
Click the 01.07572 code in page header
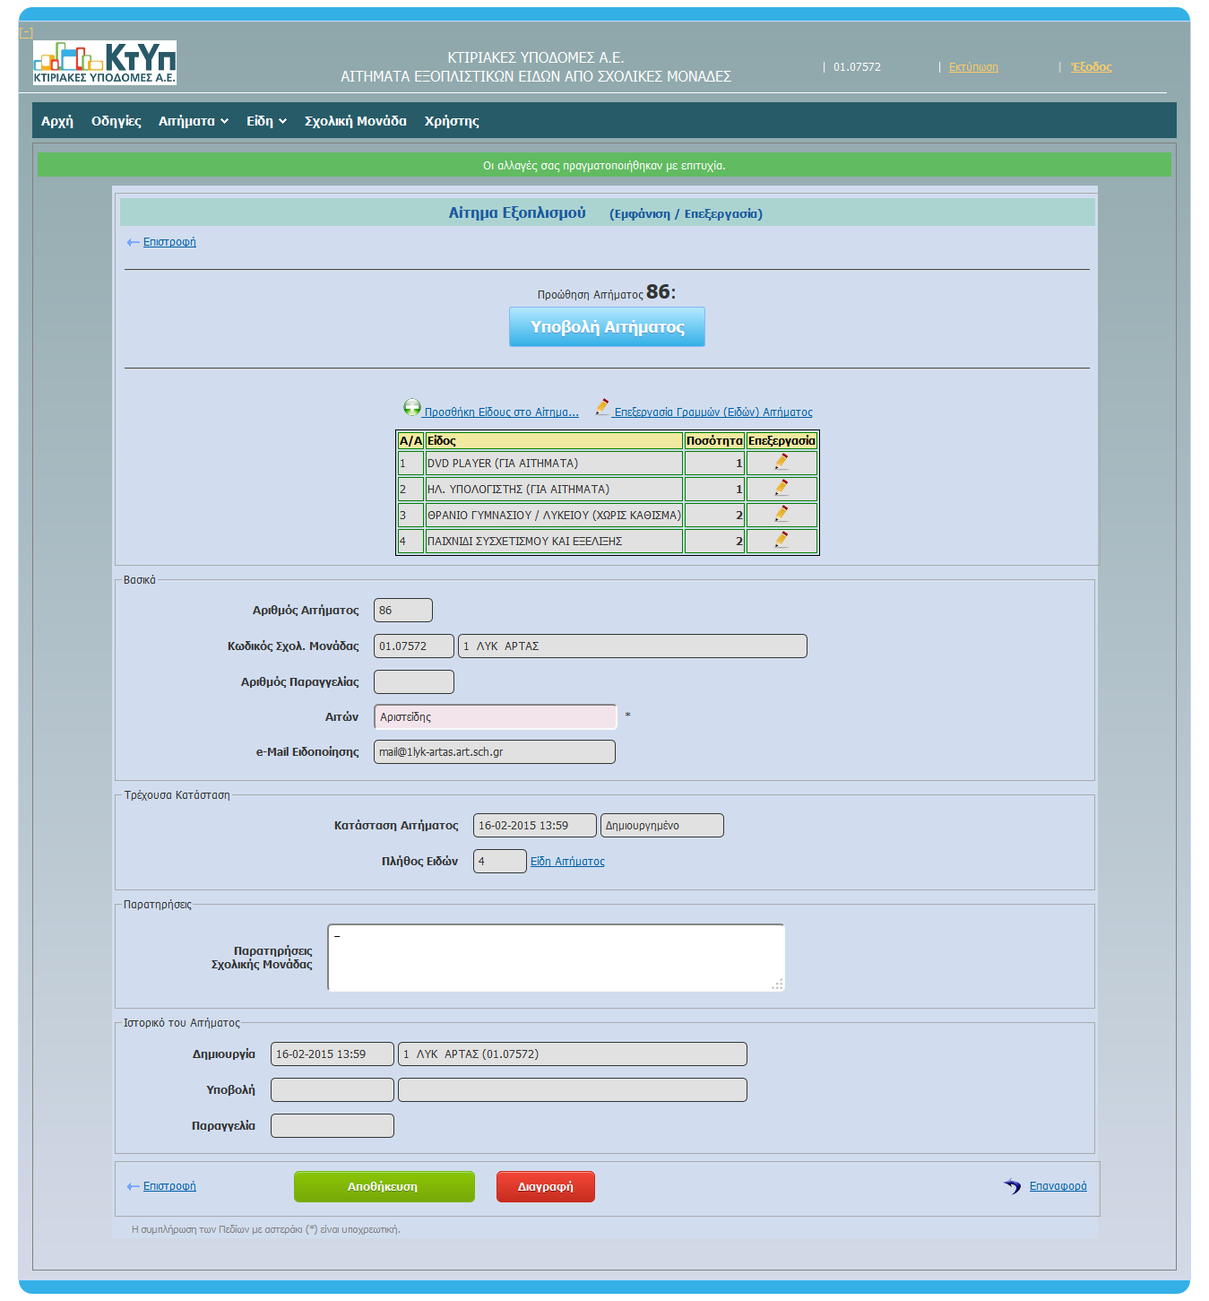click(x=857, y=67)
